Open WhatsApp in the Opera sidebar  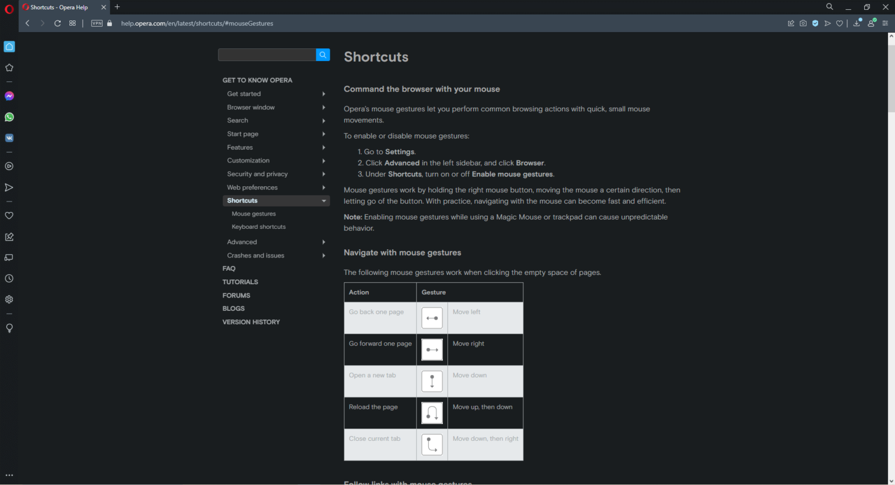coord(9,117)
